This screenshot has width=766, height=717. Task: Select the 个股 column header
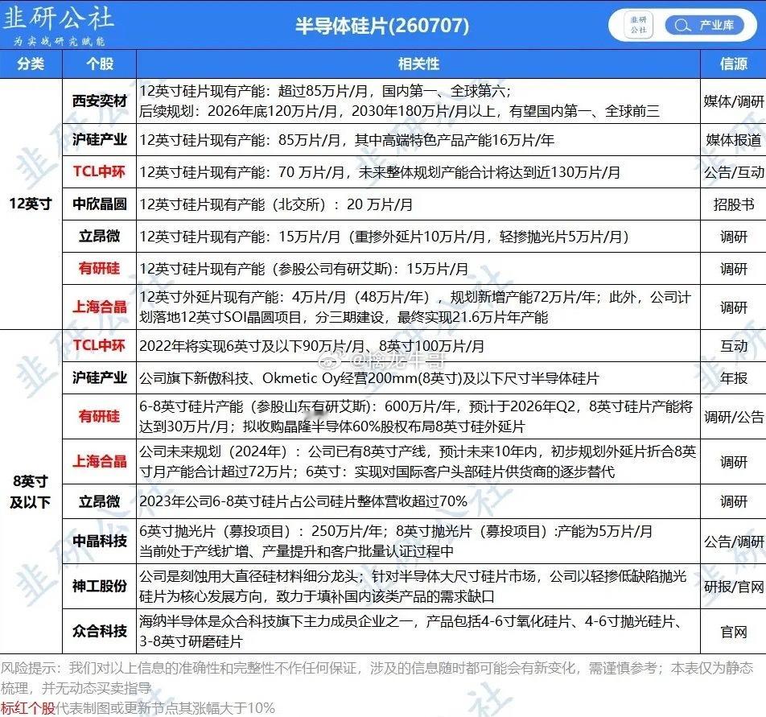99,64
